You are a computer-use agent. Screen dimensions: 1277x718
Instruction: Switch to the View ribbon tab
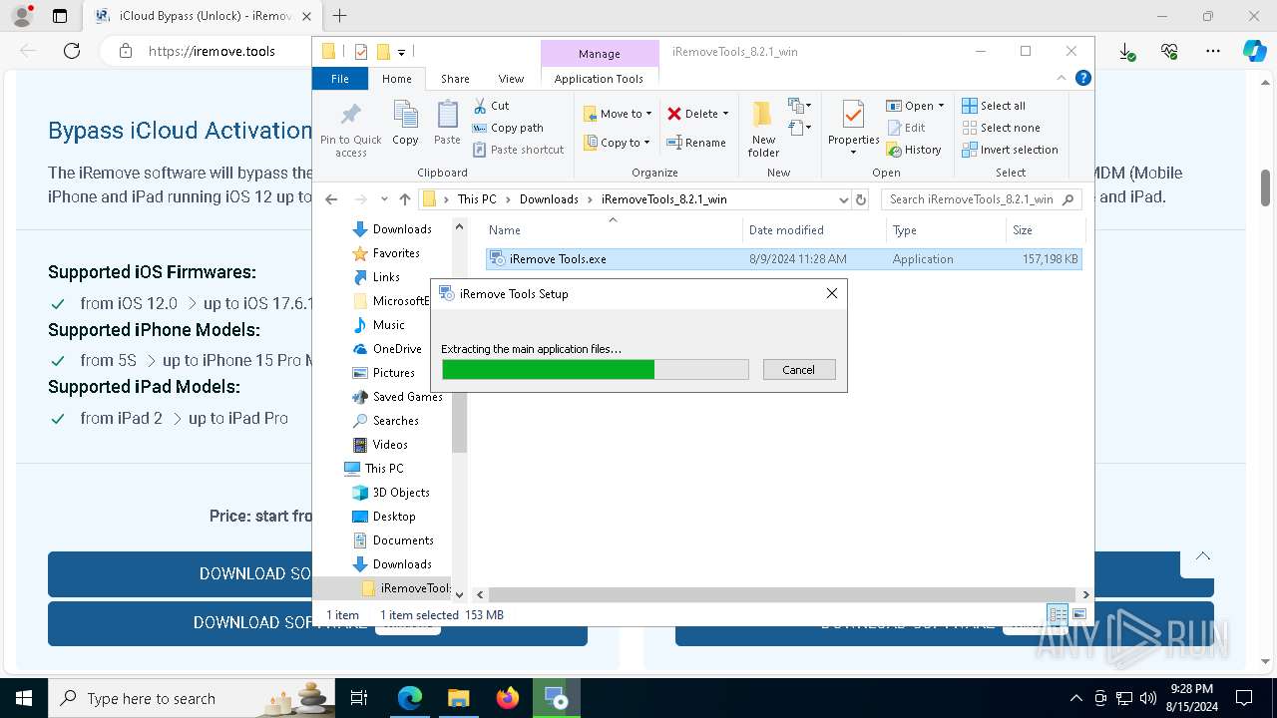[x=511, y=79]
